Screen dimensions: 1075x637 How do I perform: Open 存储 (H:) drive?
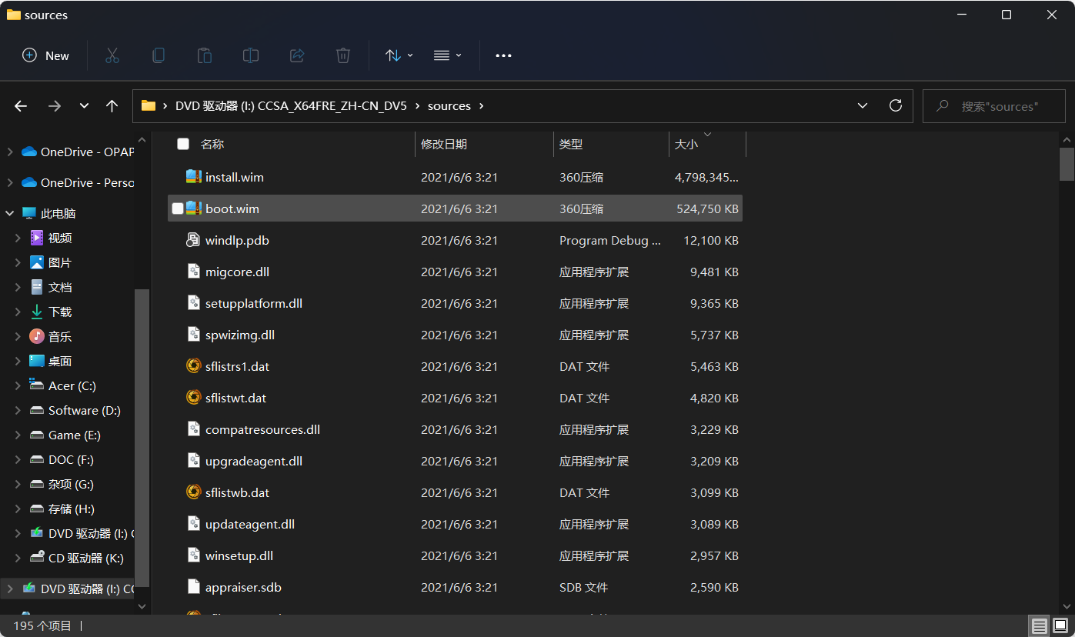71,509
